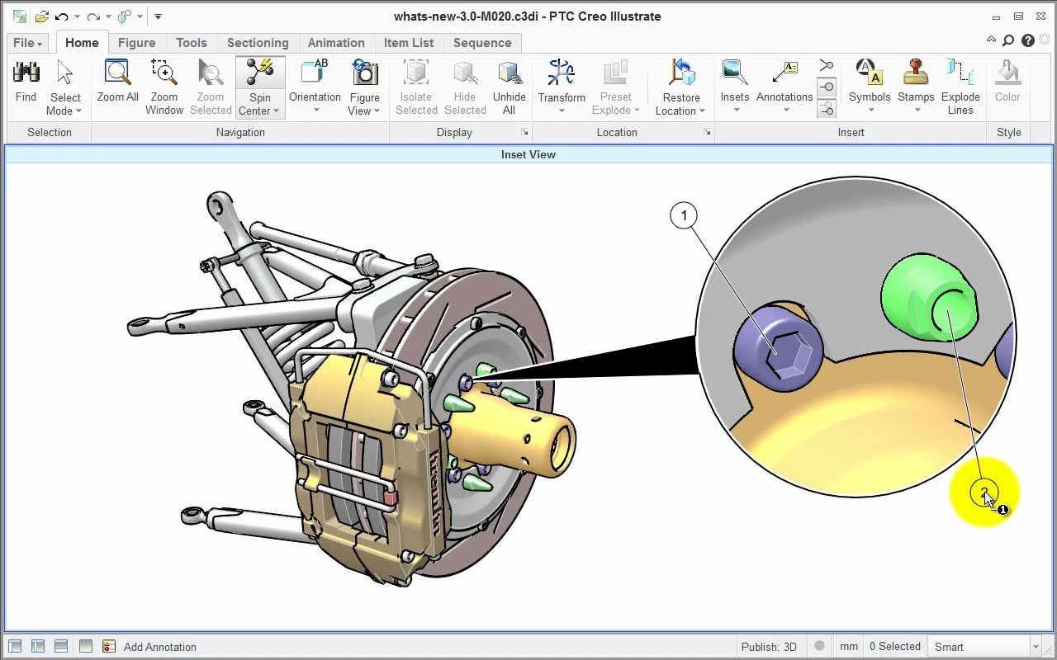Image resolution: width=1057 pixels, height=660 pixels.
Task: Select the Home ribbon tab
Action: 82,43
